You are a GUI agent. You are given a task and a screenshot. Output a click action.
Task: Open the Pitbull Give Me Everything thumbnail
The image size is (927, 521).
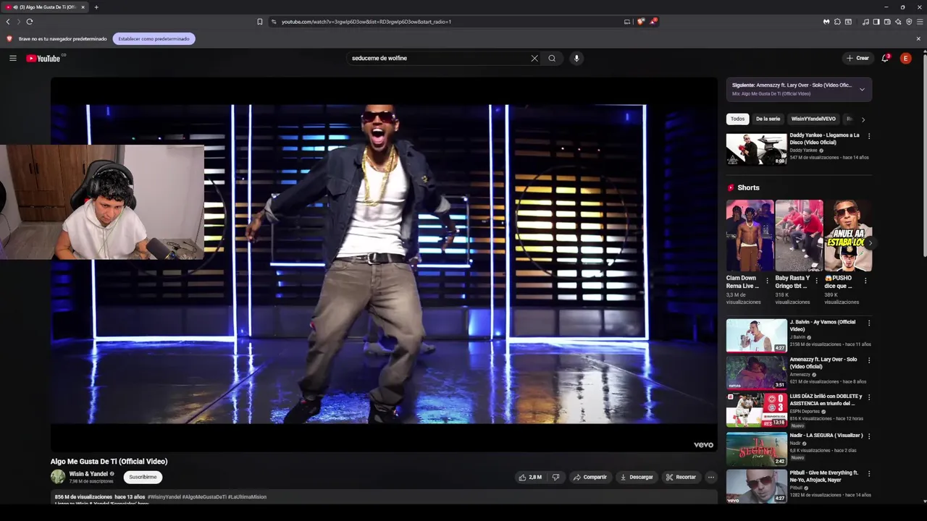(x=756, y=486)
